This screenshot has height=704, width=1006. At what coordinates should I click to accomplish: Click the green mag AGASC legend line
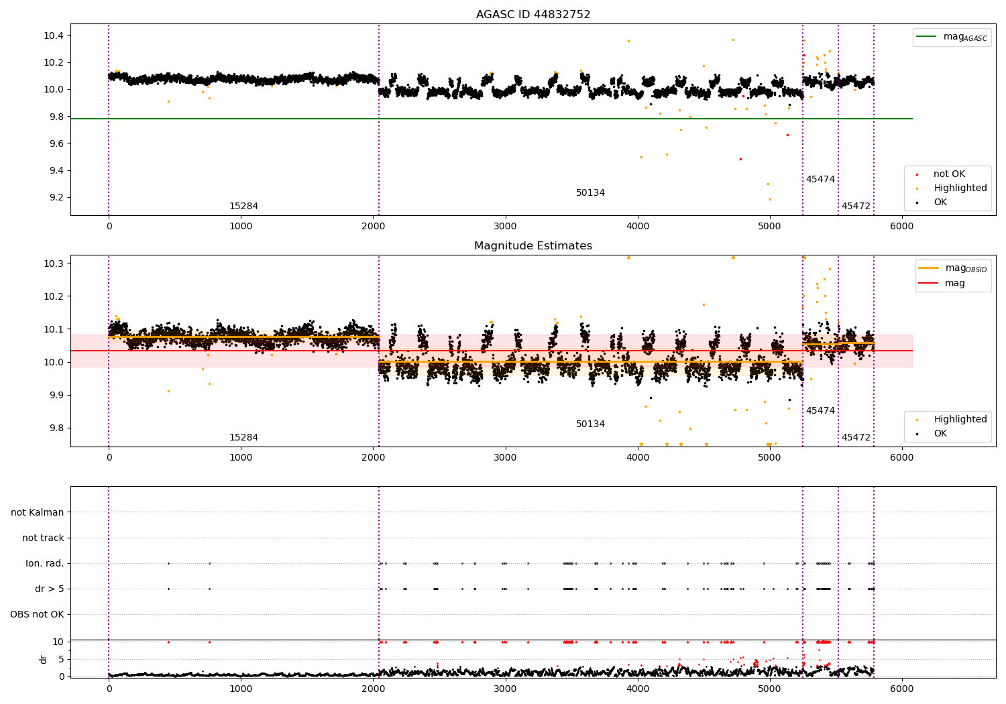(927, 37)
